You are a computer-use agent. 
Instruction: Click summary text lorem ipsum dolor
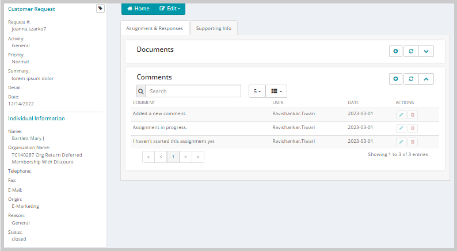[33, 78]
